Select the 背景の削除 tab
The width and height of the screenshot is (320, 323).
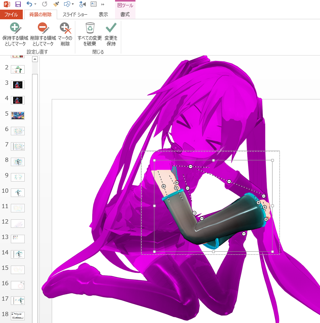[41, 15]
